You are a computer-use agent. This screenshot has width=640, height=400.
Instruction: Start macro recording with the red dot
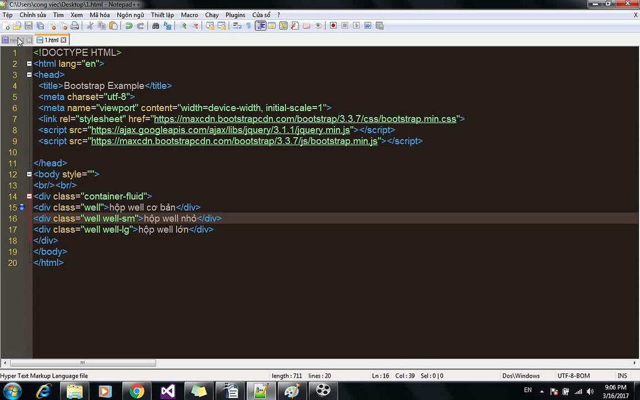tap(333, 26)
